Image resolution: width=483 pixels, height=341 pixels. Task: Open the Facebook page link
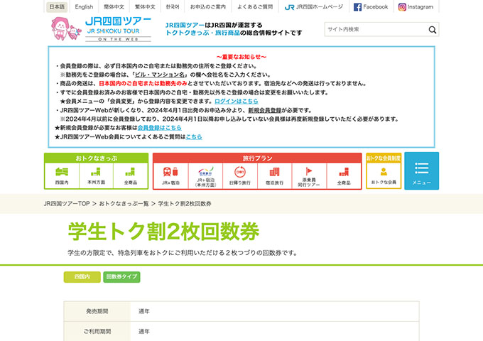(x=371, y=7)
